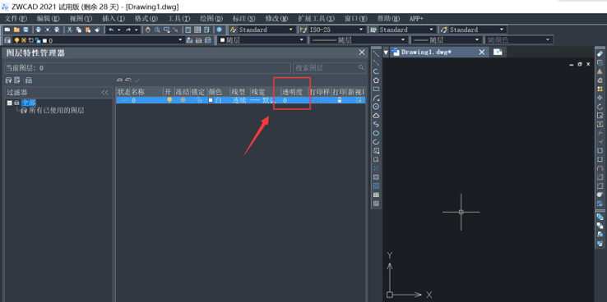
Task: Toggle the lock icon for layer 0
Action: (199, 100)
